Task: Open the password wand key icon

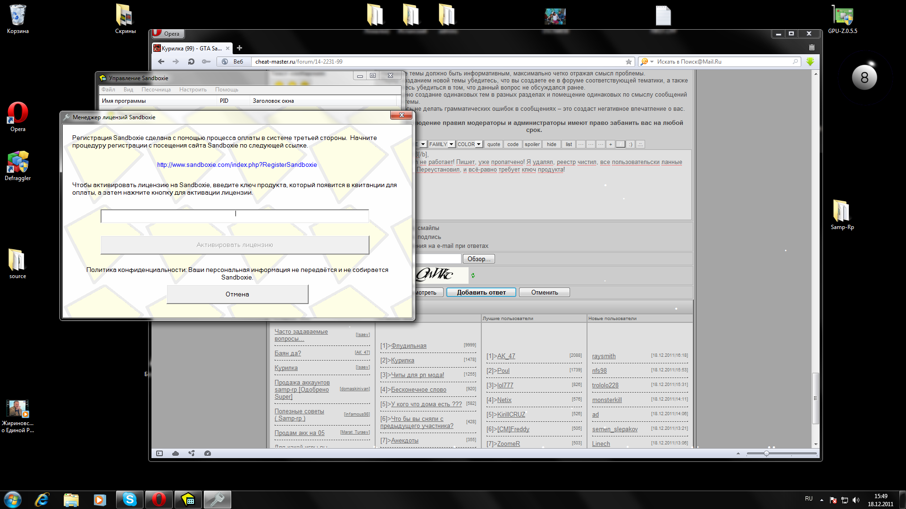Action: [x=206, y=62]
